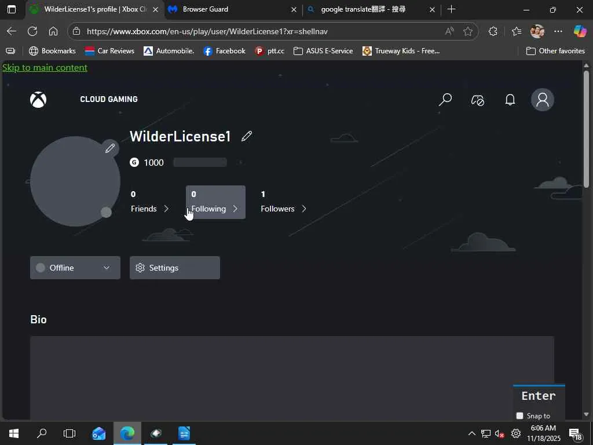The width and height of the screenshot is (593, 445).
Task: Close the google translate tab
Action: pyautogui.click(x=432, y=10)
